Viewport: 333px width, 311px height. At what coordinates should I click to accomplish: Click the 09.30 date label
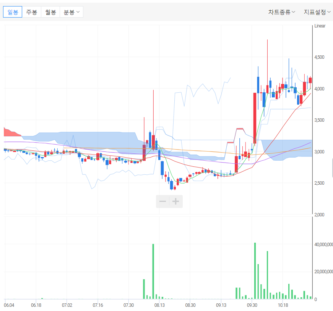(252, 305)
